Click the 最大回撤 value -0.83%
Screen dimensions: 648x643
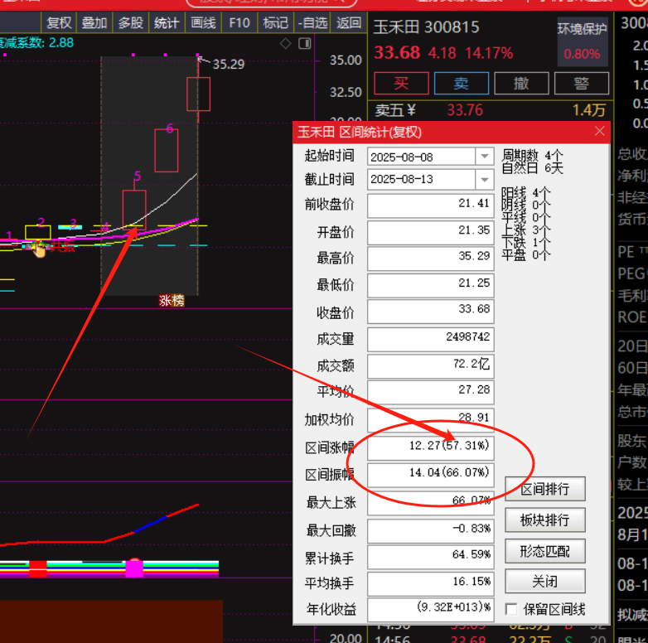431,530
